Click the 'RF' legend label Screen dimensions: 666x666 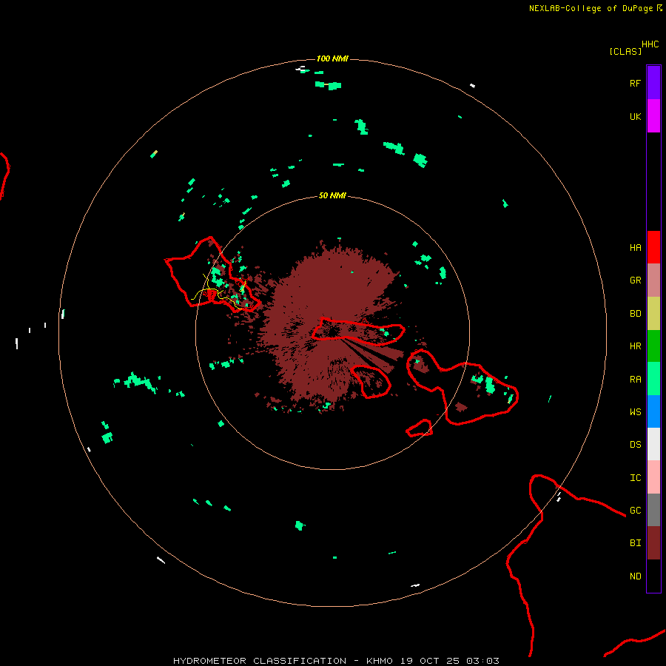click(x=635, y=83)
